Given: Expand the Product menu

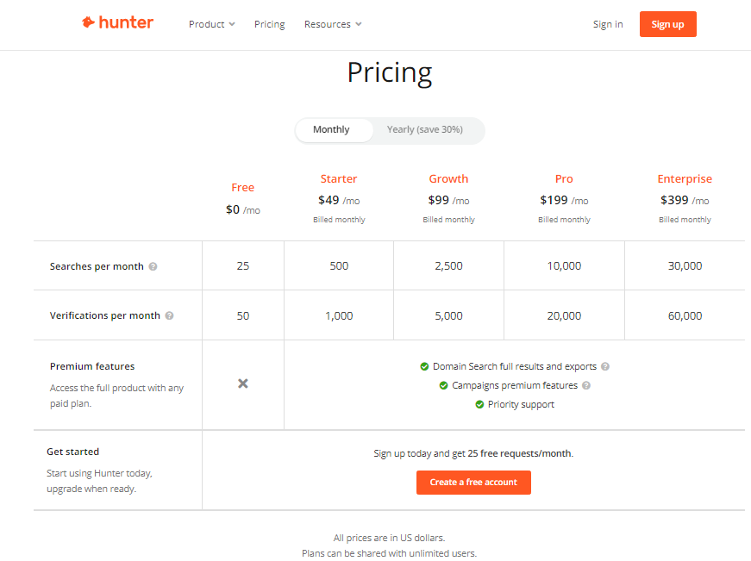Looking at the screenshot, I should click(x=212, y=24).
